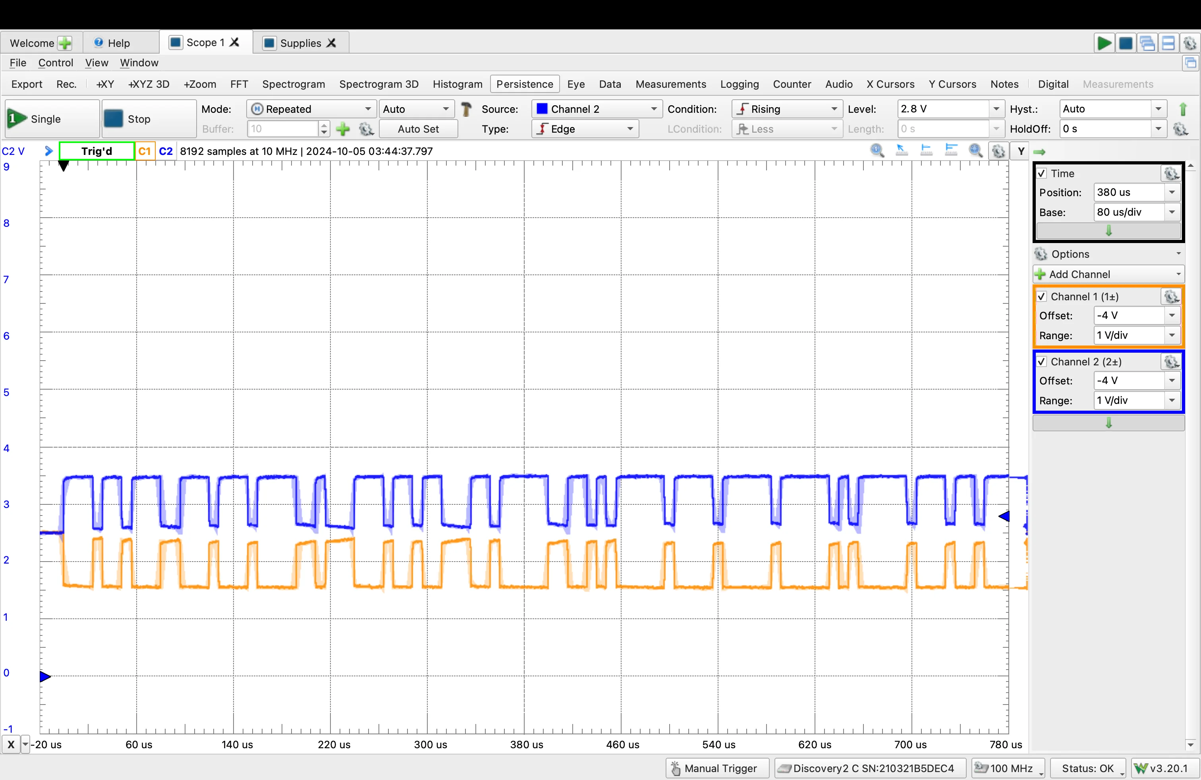1201x780 pixels.
Task: Open buffer settings gear icon
Action: pos(366,129)
